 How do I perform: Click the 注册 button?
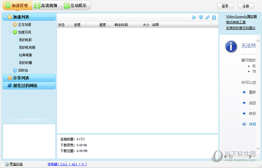pyautogui.click(x=246, y=6)
